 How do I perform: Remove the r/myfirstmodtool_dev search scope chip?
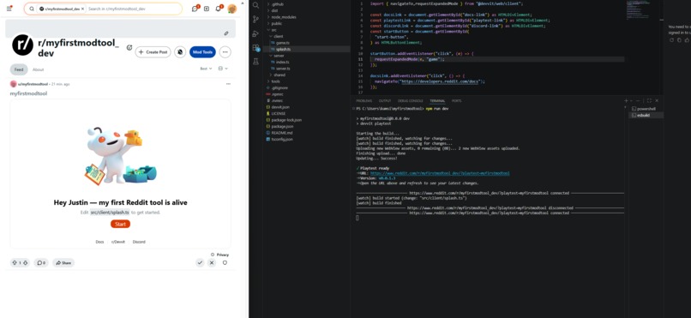point(82,9)
